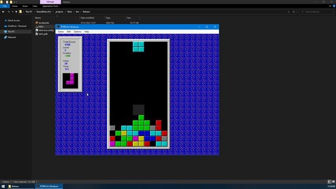336x189 pixels.
Task: Click the taskbar clock
Action: tap(331, 186)
